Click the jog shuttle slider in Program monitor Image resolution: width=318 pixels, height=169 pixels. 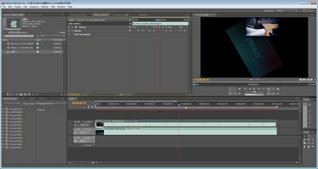coord(254,92)
